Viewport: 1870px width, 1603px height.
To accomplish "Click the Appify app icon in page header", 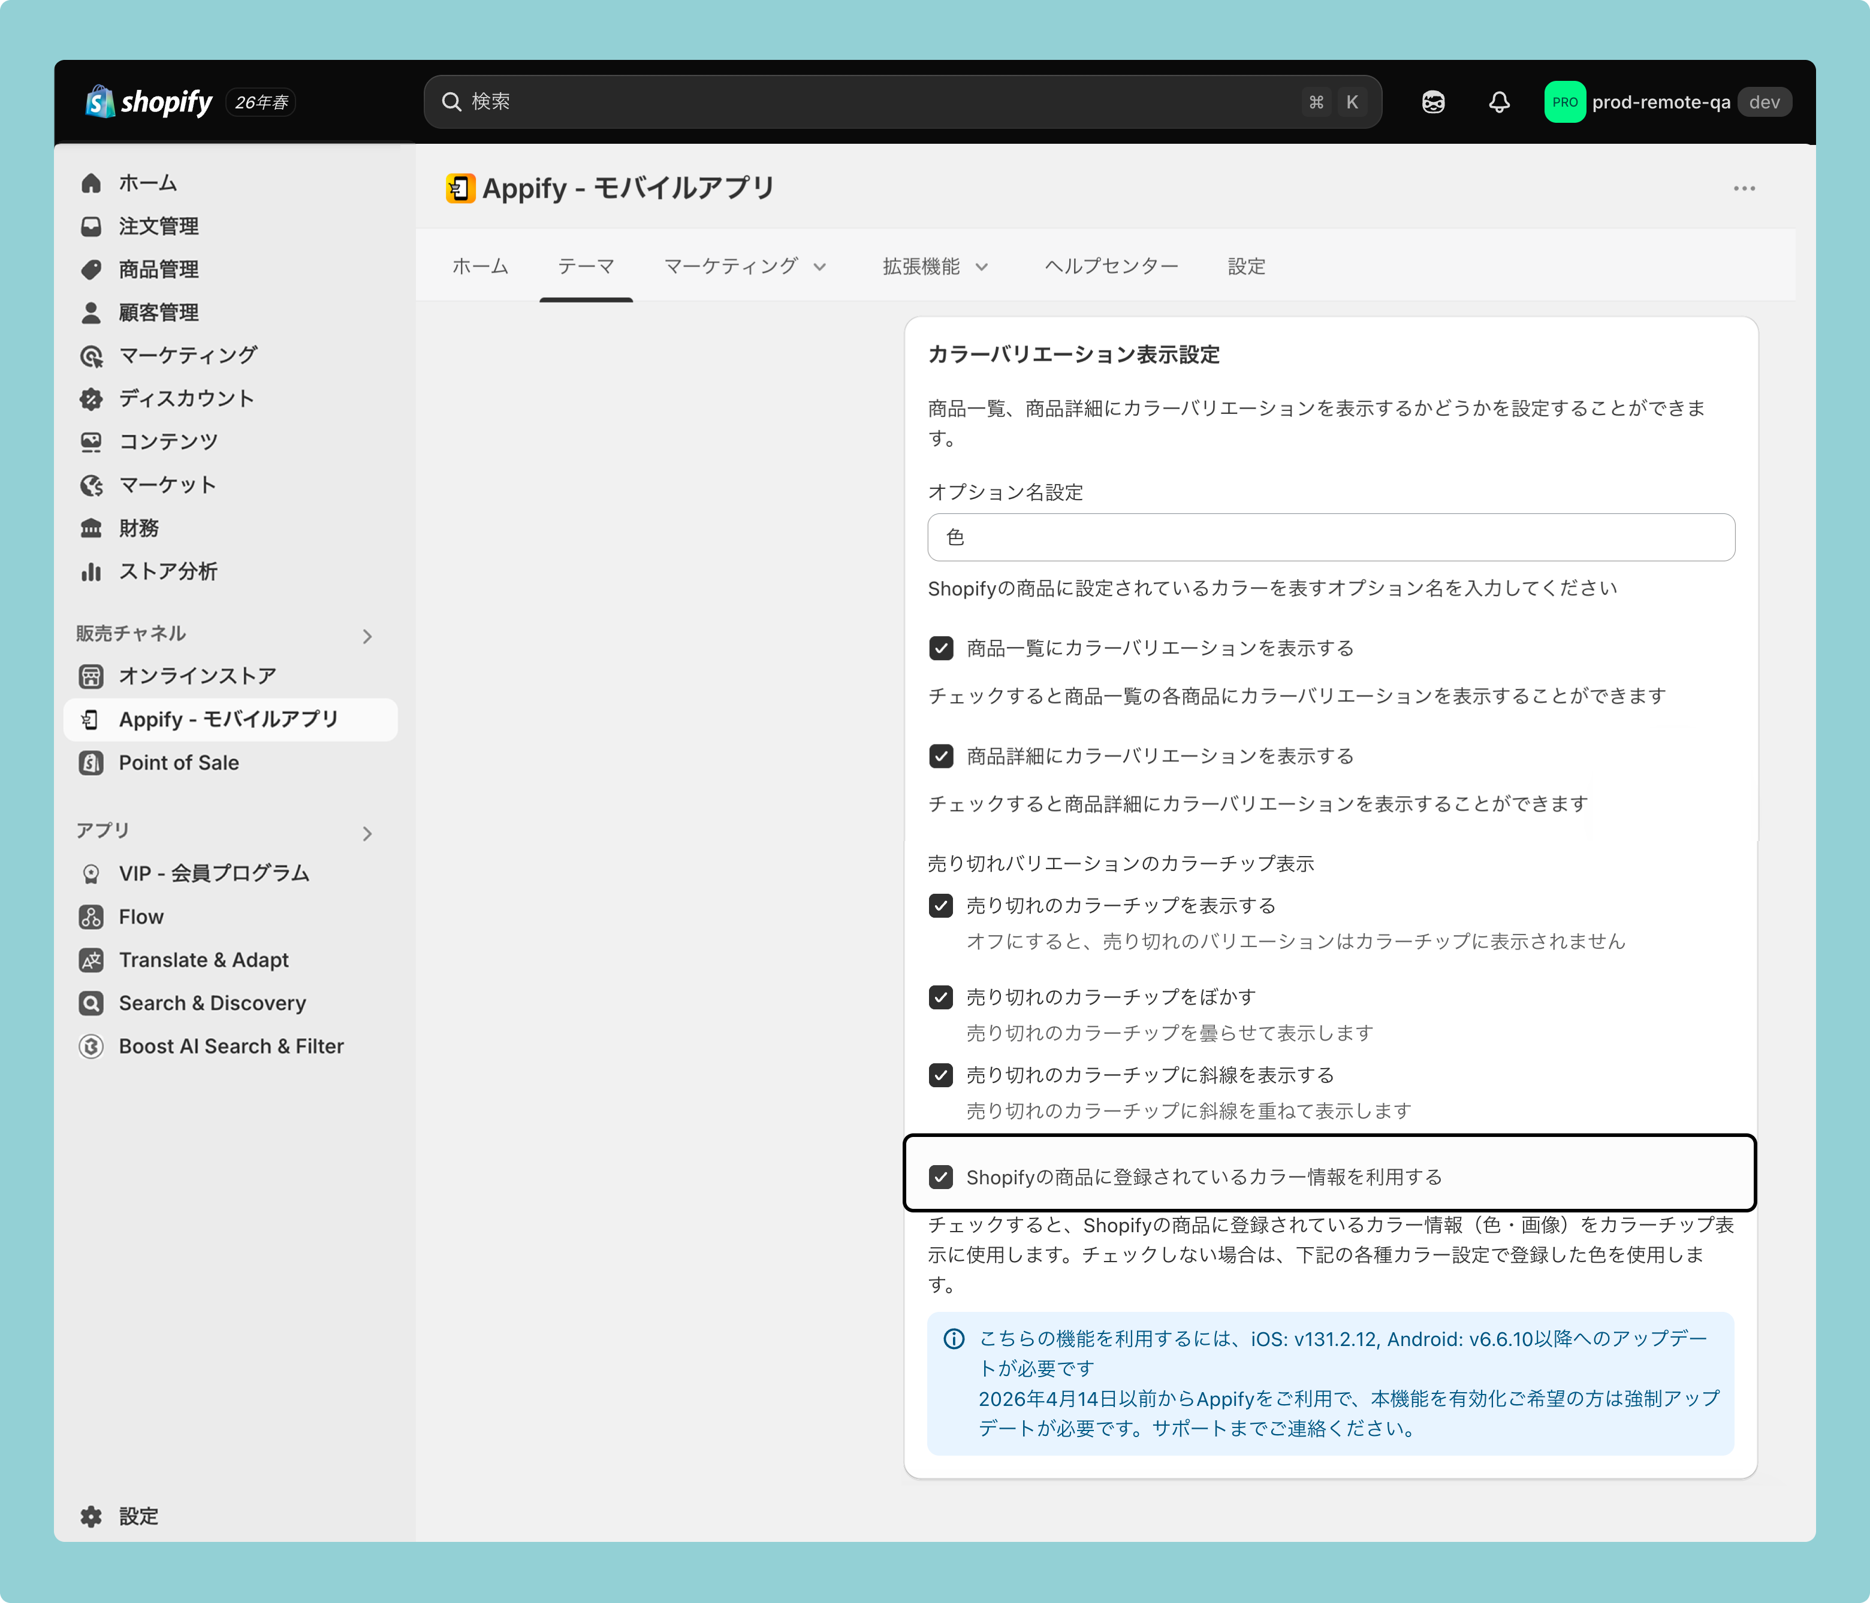I will tap(460, 189).
